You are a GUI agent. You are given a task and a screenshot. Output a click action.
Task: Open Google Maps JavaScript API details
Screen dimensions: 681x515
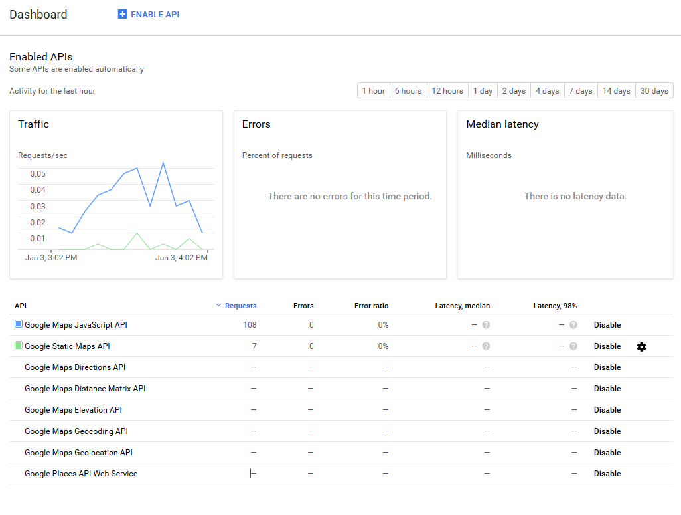coord(76,325)
